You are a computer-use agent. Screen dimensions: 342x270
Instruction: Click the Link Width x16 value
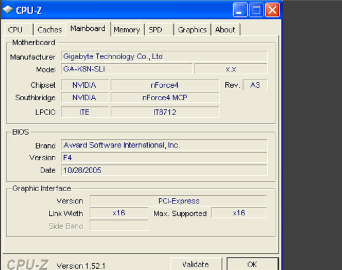pyautogui.click(x=119, y=213)
